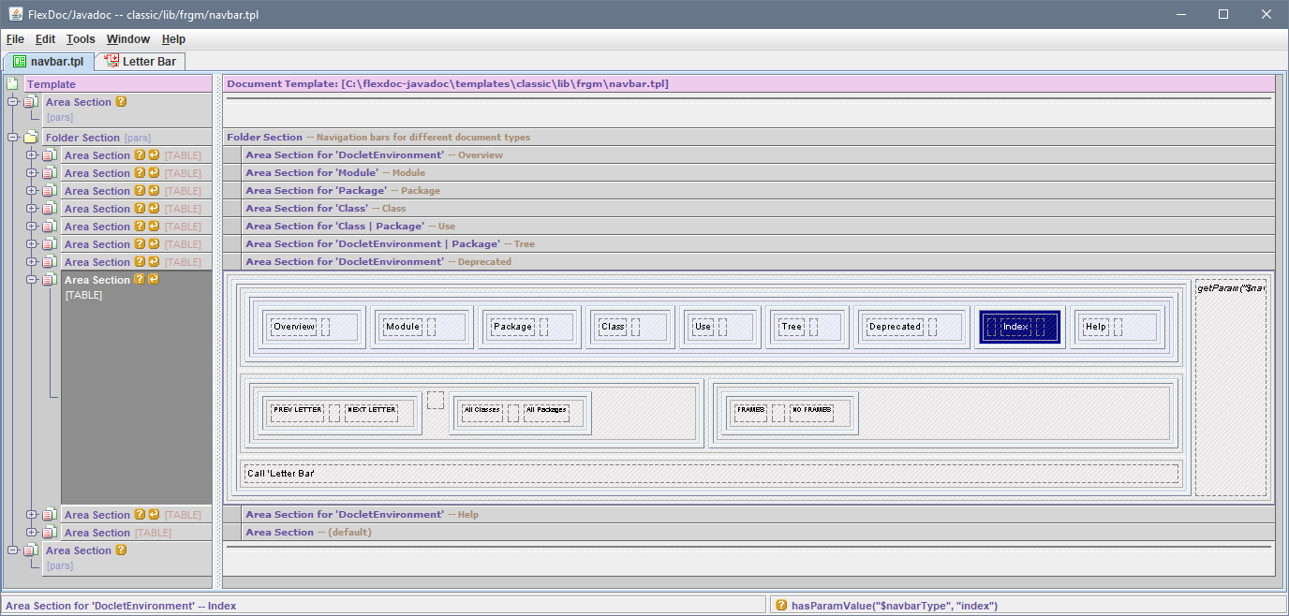Viewport: 1289px width, 616px height.
Task: Click return-arrow icon on highlighted Area Section
Action: coord(154,280)
